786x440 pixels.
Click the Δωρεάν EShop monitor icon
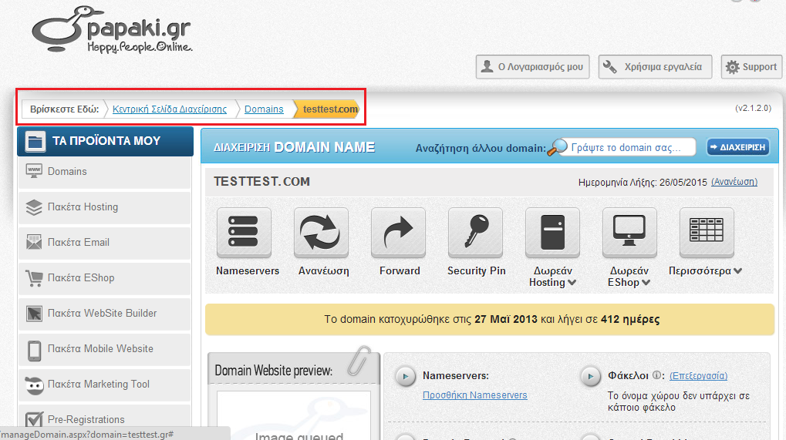coord(629,232)
